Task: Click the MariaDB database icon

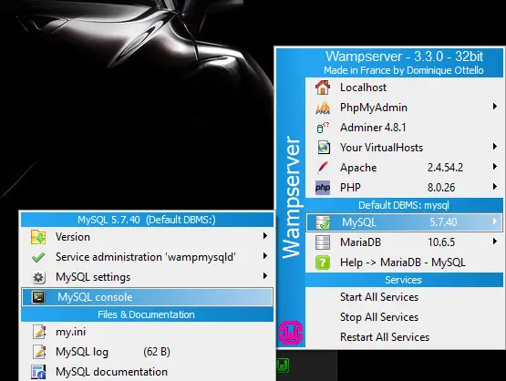Action: point(323,242)
